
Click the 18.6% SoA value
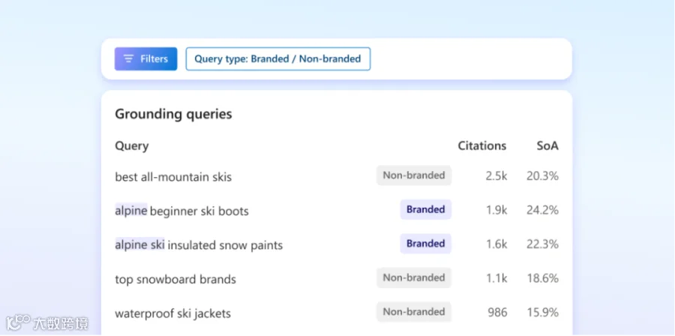(542, 278)
